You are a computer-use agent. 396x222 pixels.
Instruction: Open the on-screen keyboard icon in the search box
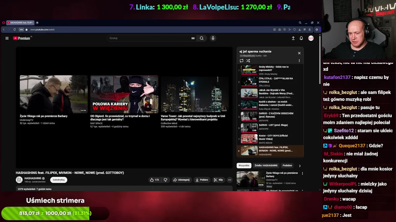193,38
